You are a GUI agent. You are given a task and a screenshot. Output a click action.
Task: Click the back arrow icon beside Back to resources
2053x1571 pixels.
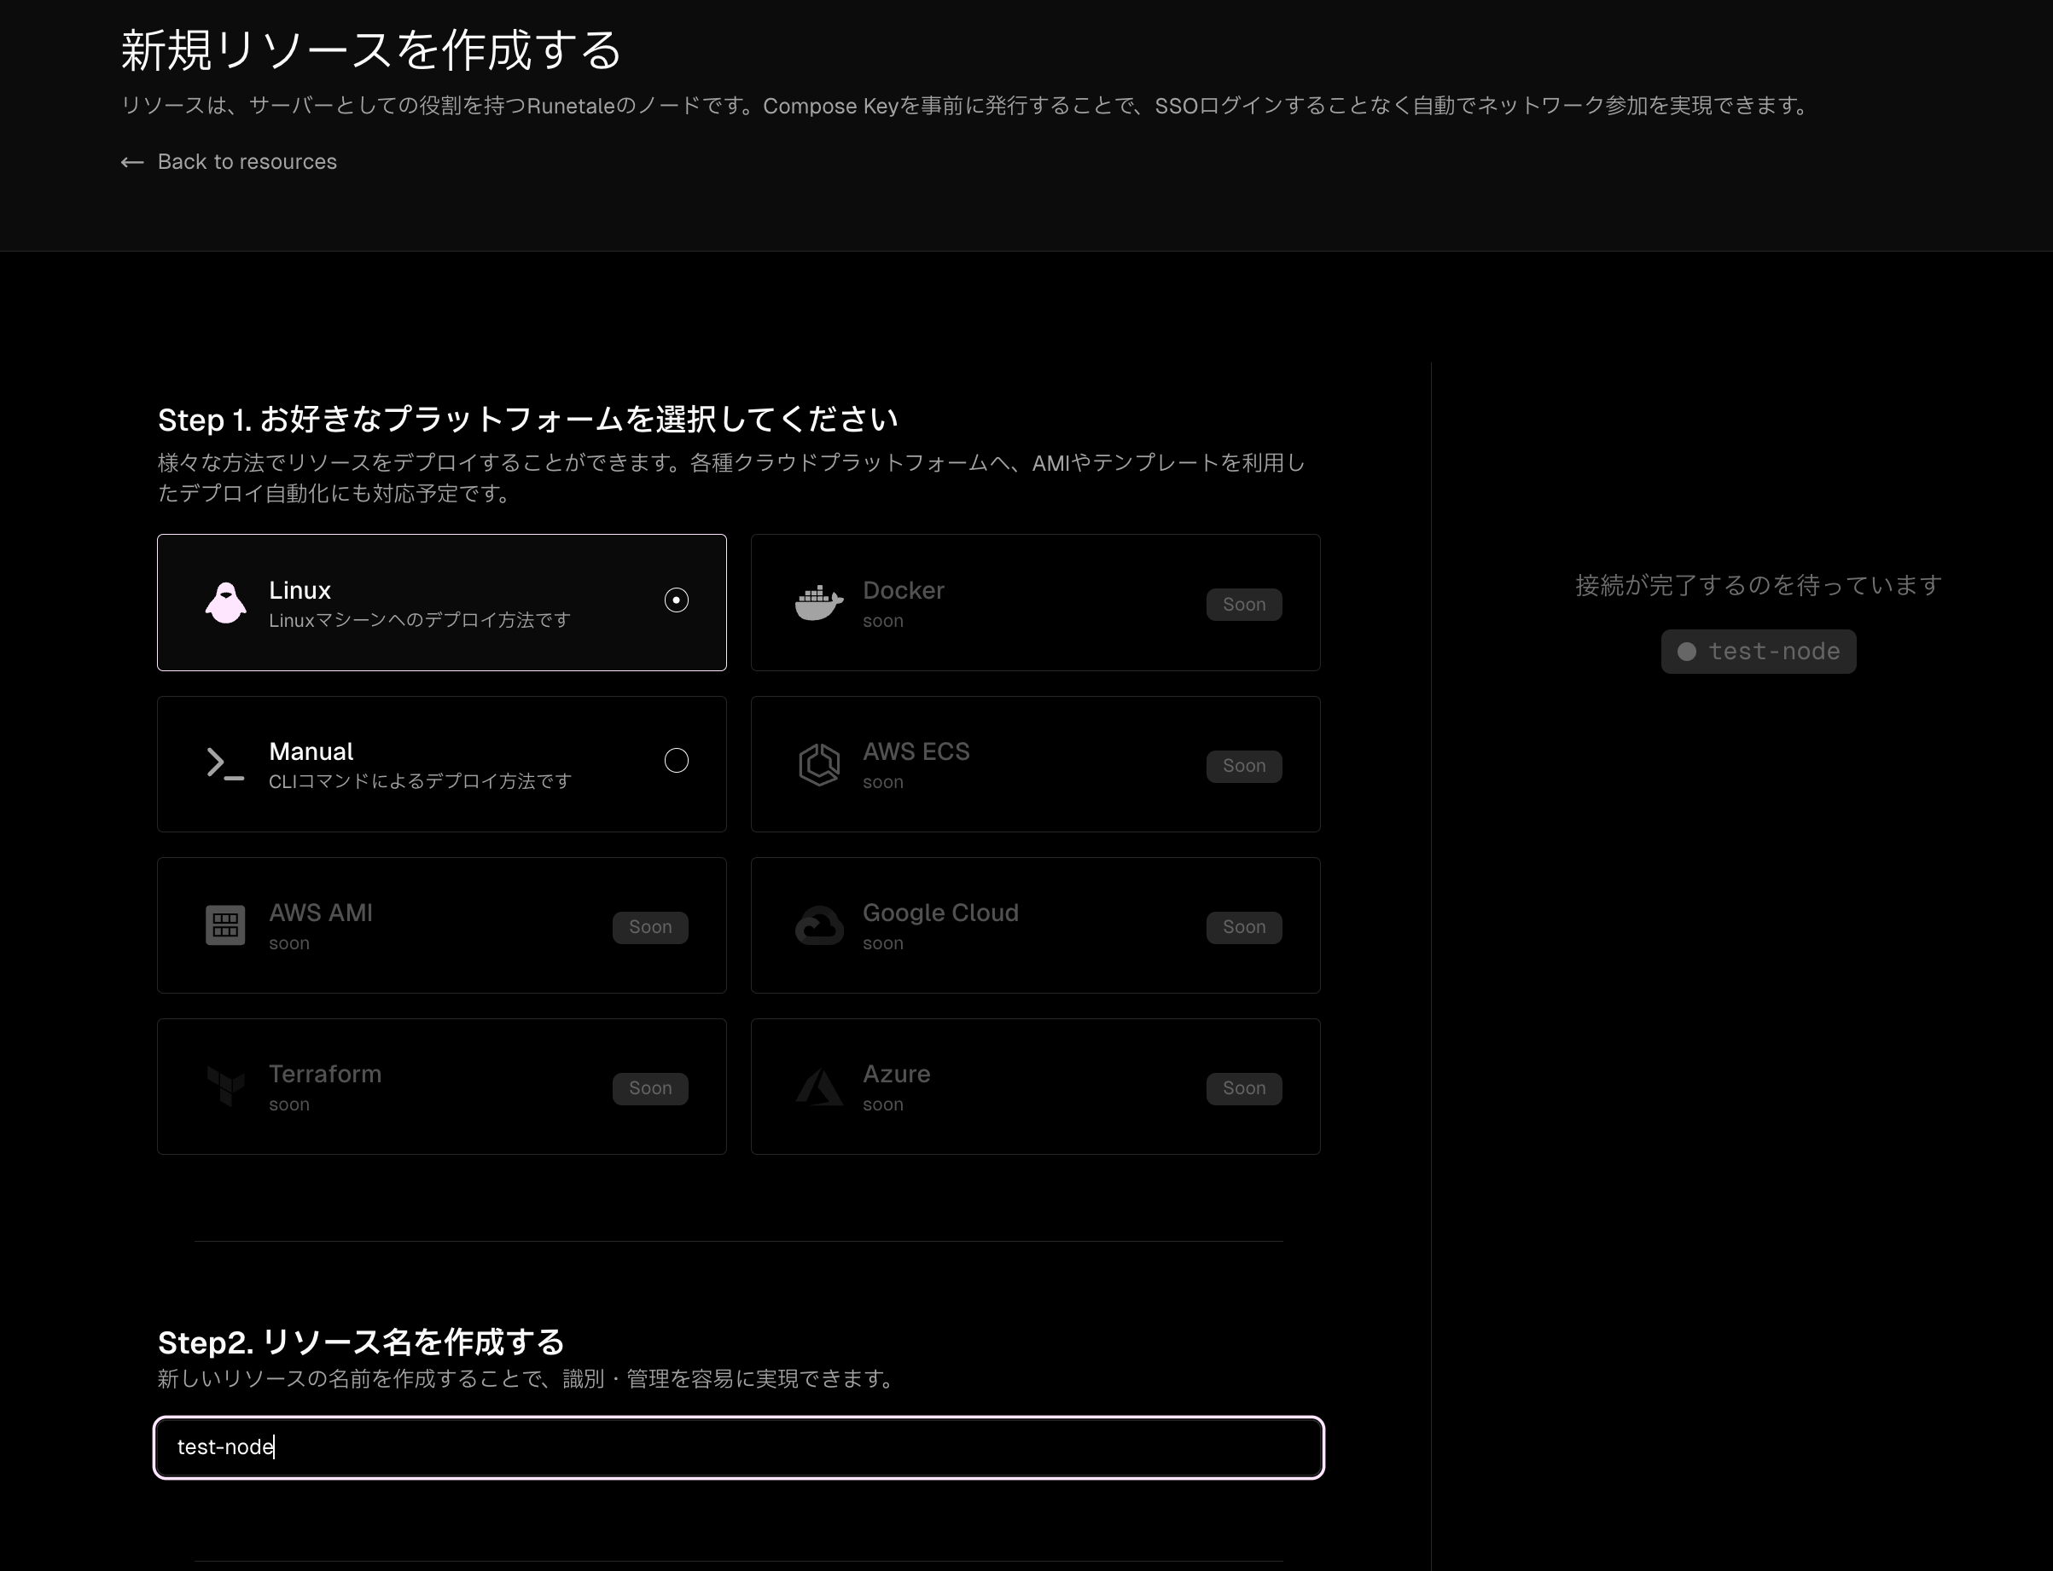click(132, 163)
